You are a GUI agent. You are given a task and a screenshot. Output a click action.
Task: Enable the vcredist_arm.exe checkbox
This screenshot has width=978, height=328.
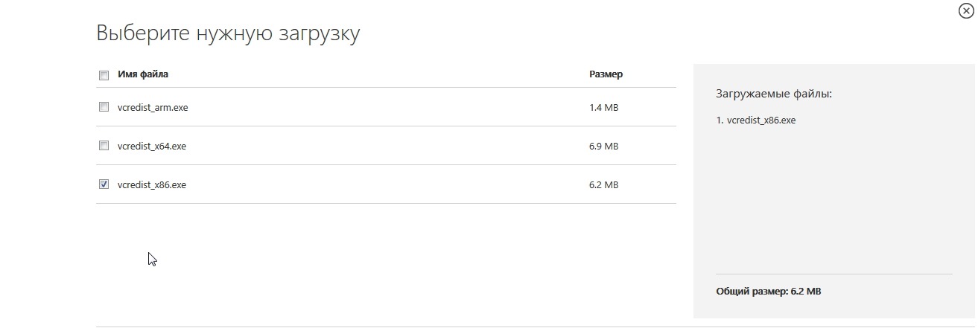104,106
